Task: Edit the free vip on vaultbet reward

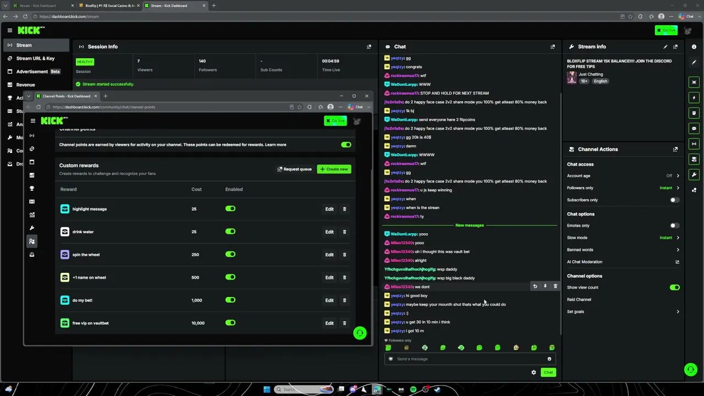Action: point(329,323)
